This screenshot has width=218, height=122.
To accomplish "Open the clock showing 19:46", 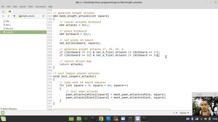I will point(215,119).
